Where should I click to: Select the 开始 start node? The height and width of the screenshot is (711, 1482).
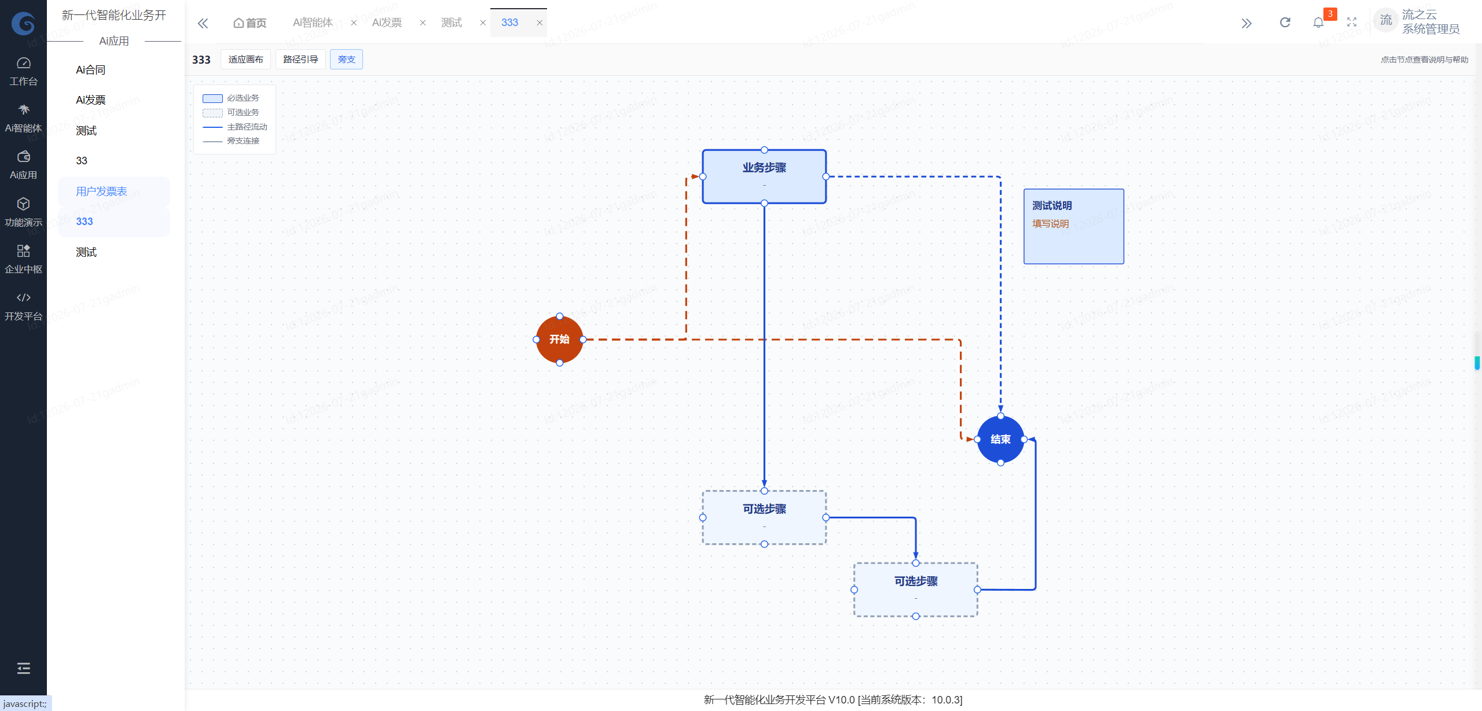(559, 340)
